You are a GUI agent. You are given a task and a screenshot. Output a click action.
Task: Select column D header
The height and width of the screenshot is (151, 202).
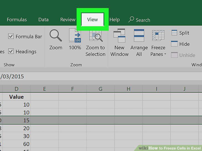click(16, 89)
